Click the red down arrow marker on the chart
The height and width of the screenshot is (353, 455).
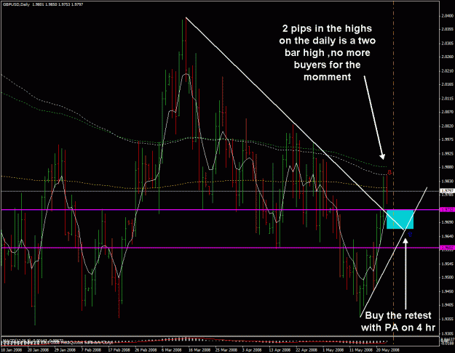pos(389,173)
